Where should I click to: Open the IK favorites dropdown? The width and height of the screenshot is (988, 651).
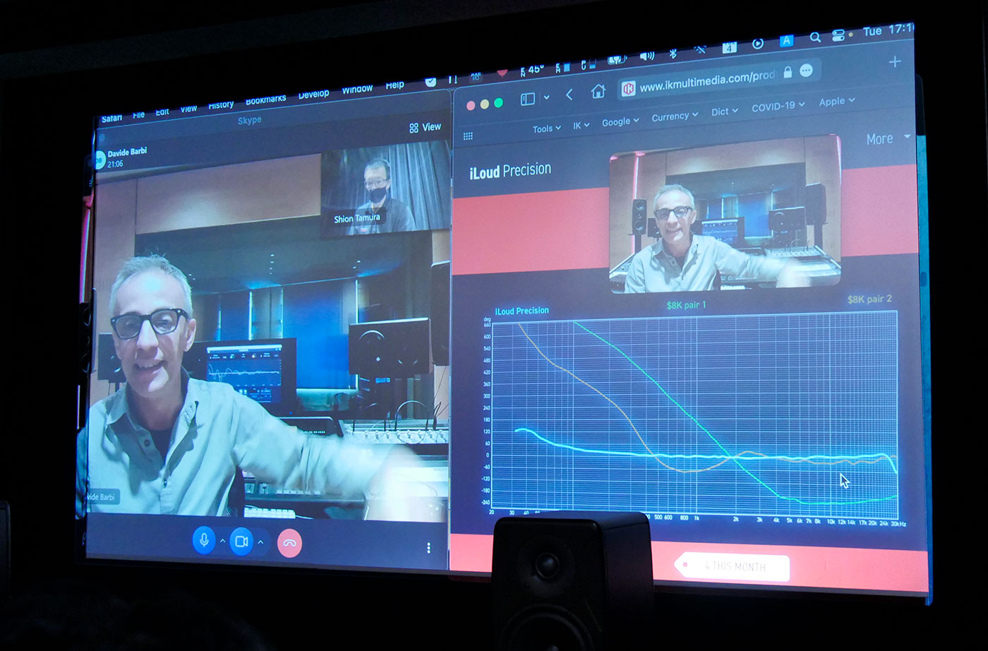[581, 126]
